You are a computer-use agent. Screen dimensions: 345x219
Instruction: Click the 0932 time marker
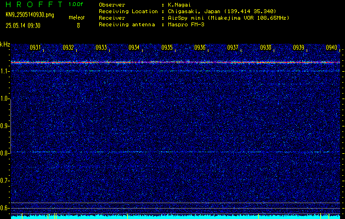pyautogui.click(x=68, y=48)
